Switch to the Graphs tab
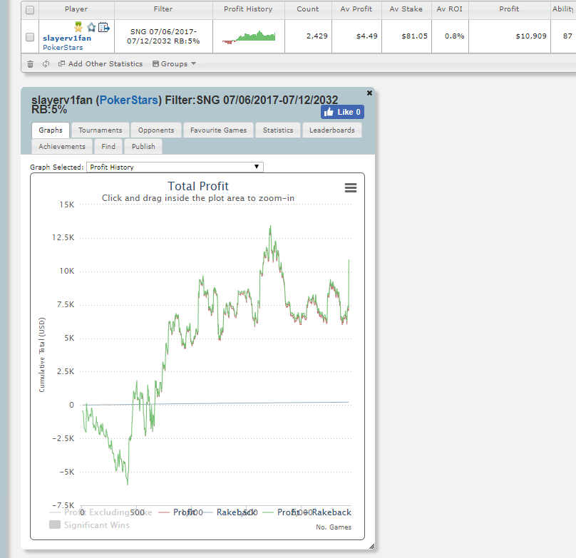The width and height of the screenshot is (576, 558). pos(51,130)
